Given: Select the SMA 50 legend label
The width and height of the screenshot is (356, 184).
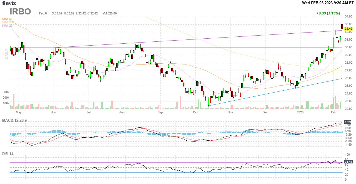Looking at the screenshot, I should (x=7, y=19).
